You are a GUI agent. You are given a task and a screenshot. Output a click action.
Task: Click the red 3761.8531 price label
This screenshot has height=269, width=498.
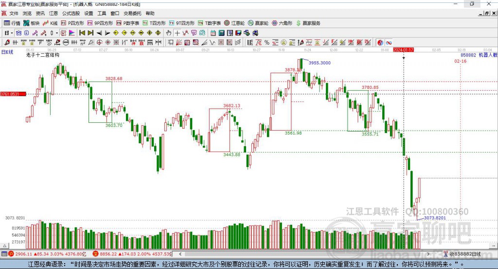pos(13,94)
